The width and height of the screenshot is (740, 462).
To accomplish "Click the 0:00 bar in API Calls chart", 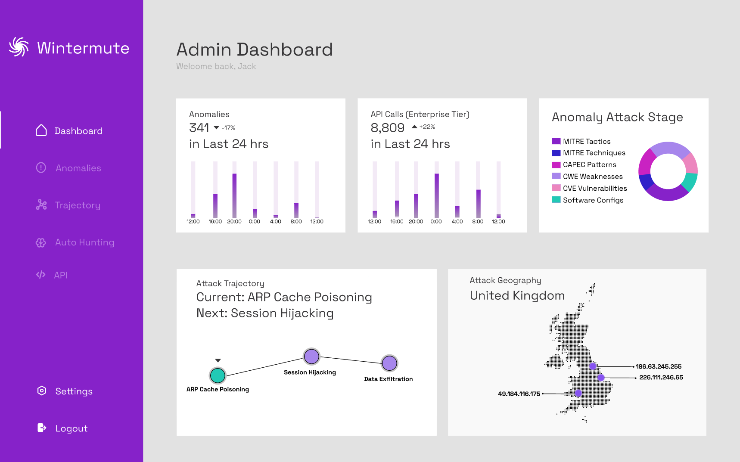I will coord(436,195).
